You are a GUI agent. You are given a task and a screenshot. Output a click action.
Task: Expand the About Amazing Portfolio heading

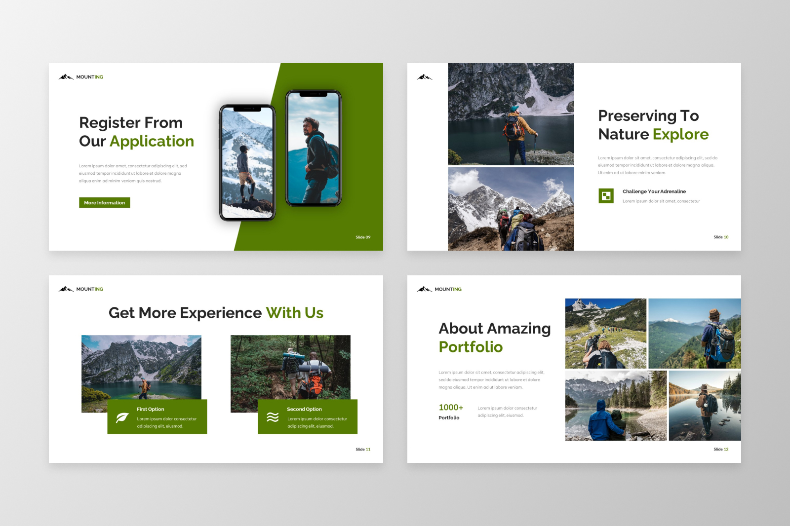495,337
